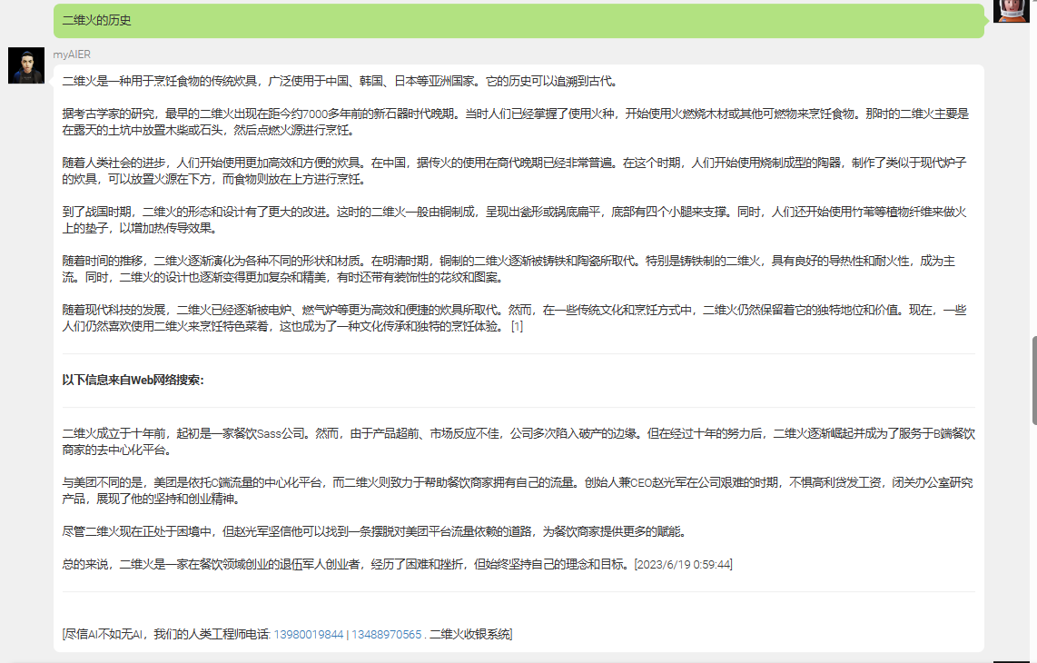Click the footer text "尽信AI不如无AI"

click(104, 635)
